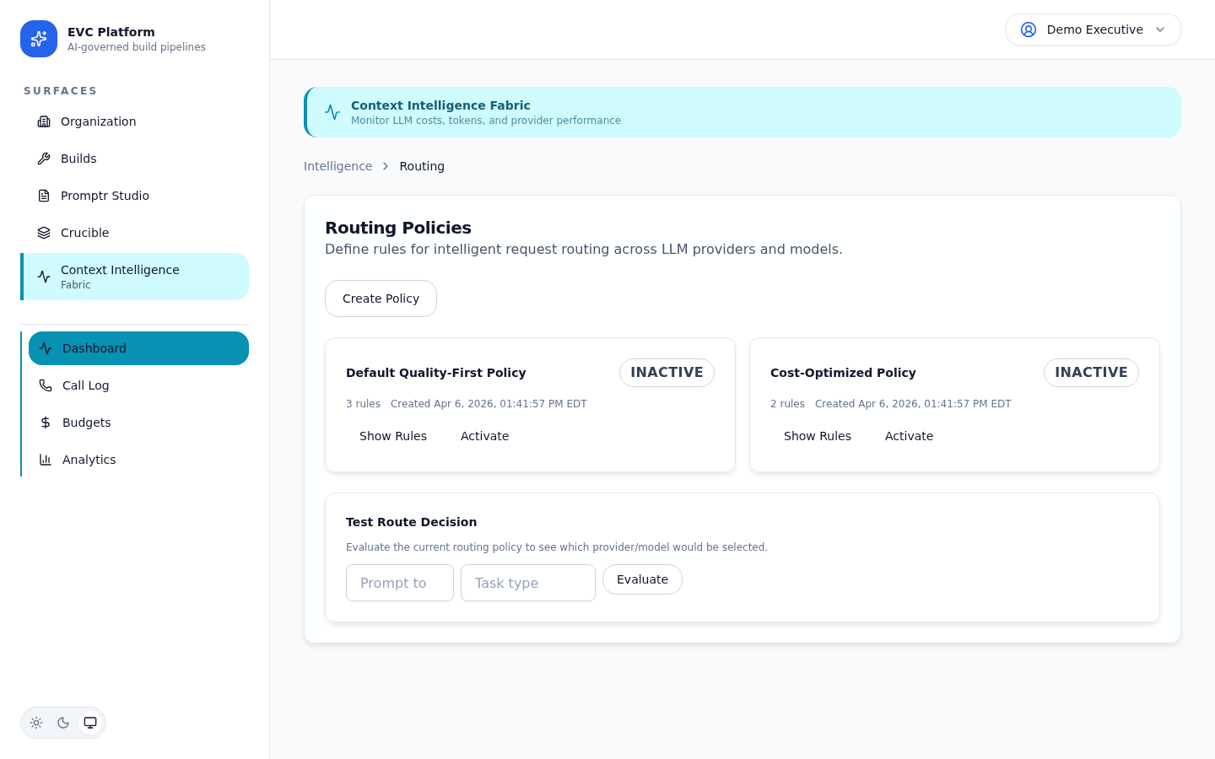Image resolution: width=1215 pixels, height=759 pixels.
Task: Expand the Demo Executive account dropdown
Action: (1093, 30)
